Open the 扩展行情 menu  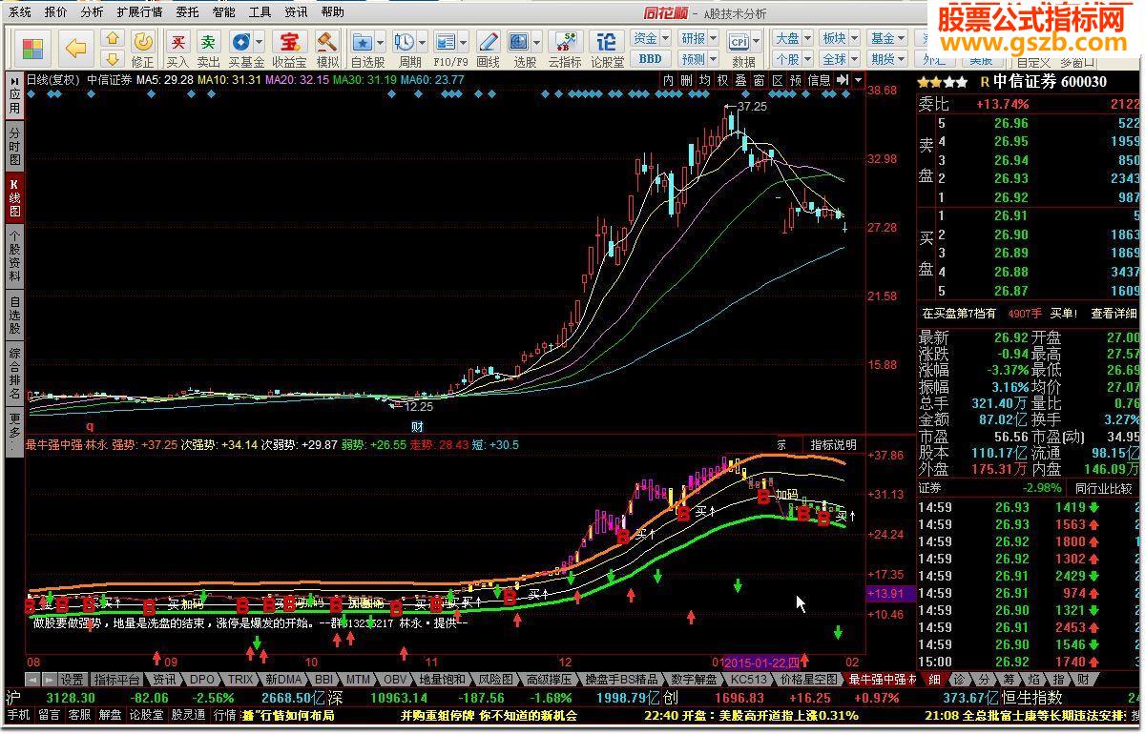[x=139, y=12]
